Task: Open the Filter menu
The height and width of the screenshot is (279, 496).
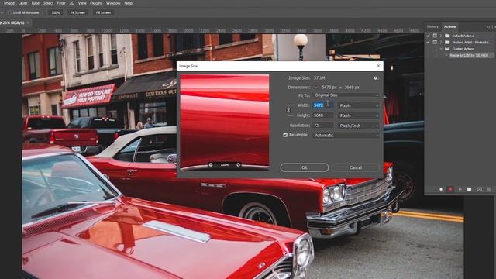Action: click(x=61, y=3)
